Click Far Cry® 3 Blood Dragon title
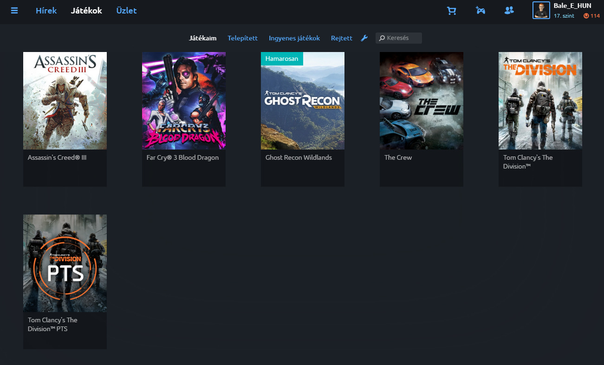The height and width of the screenshot is (365, 604). tap(182, 157)
